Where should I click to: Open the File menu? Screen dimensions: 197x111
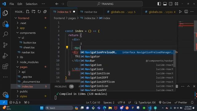(12, 4)
